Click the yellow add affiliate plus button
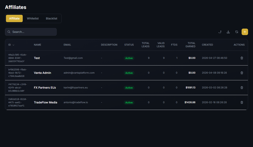Viewport: 253px width, 147px height. (x=245, y=32)
